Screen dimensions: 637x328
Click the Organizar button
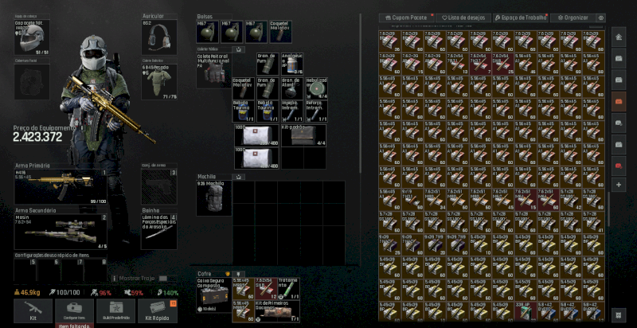573,18
